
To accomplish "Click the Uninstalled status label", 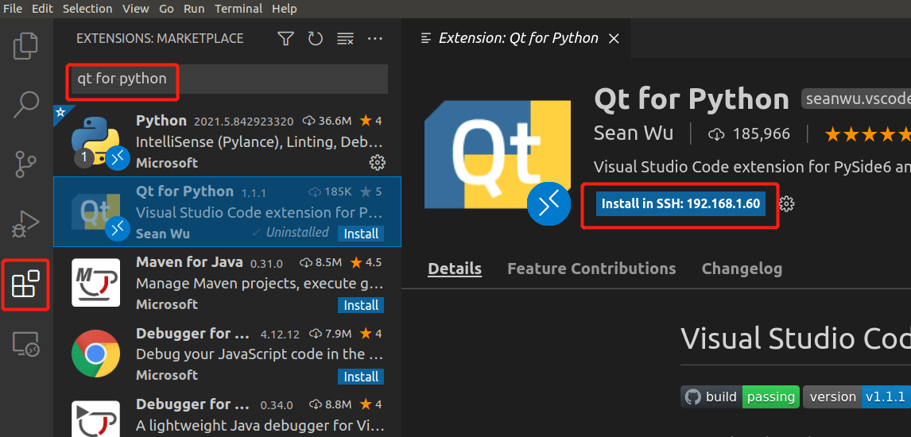I will [x=291, y=233].
